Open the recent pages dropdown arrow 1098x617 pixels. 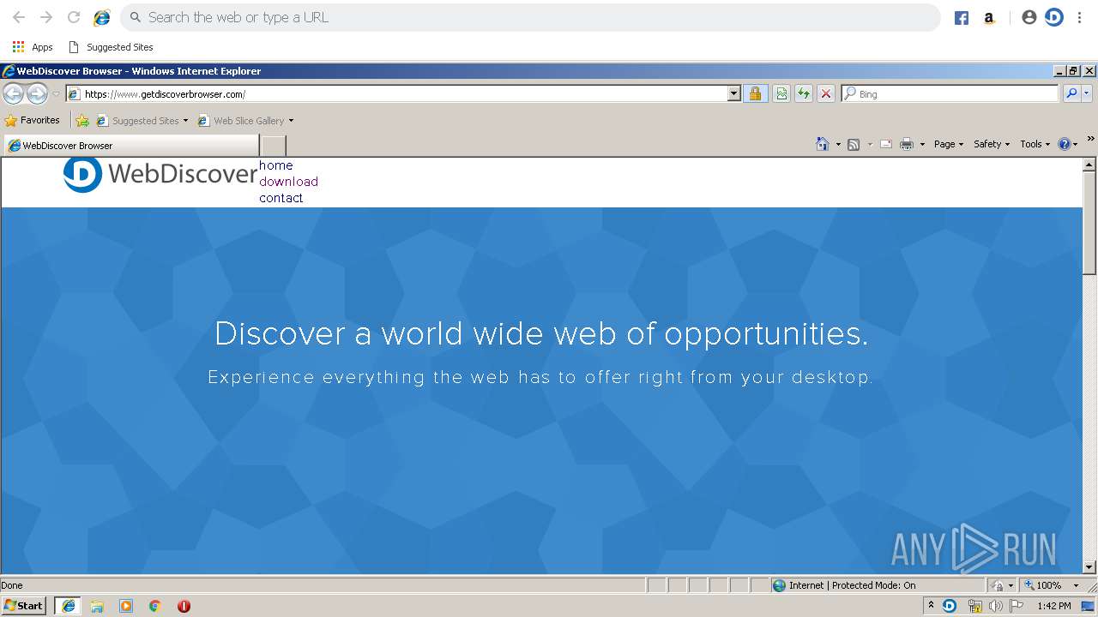click(x=57, y=94)
